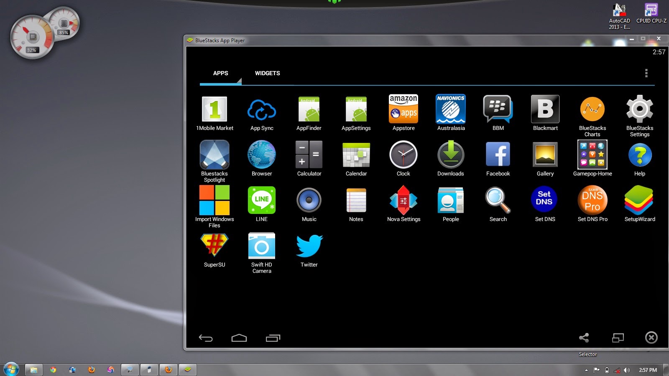Launch BBM messenger

[x=498, y=109]
